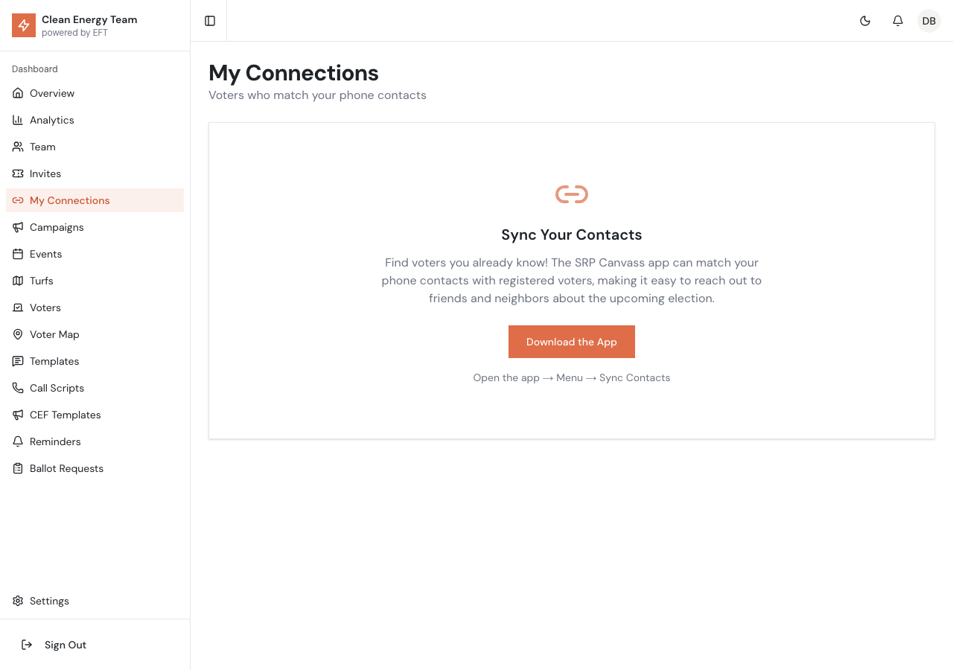953x670 pixels.
Task: Toggle the sidebar collapse control
Action: click(x=209, y=20)
